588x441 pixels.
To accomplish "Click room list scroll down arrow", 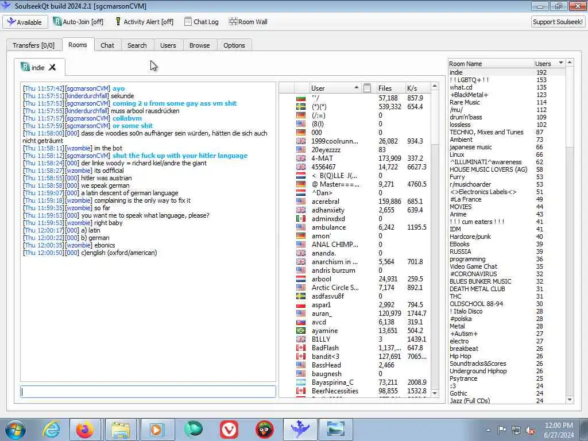I will point(570,400).
